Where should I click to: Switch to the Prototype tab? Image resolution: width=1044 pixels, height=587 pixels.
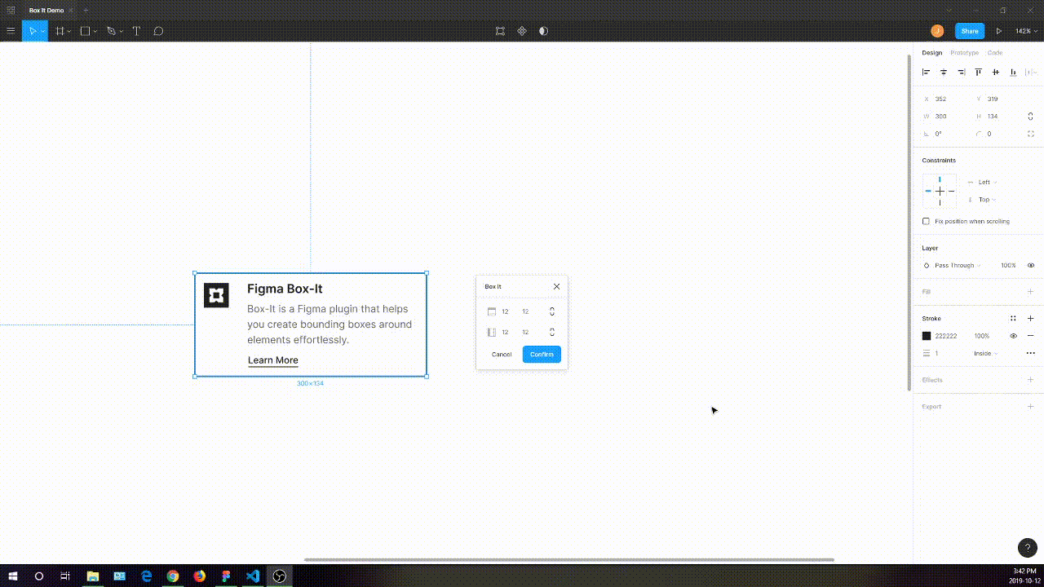(x=963, y=52)
